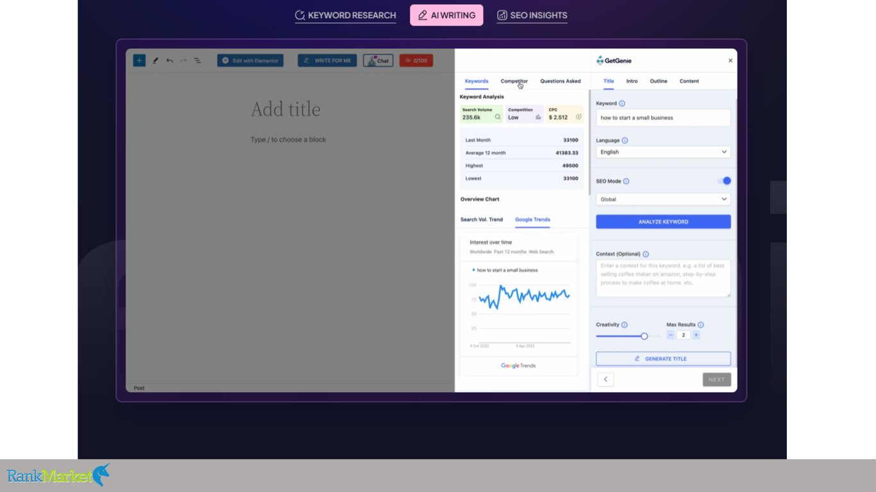This screenshot has width=876, height=492.
Task: Open the KEYWORD RESEARCH section tab
Action: pyautogui.click(x=346, y=15)
